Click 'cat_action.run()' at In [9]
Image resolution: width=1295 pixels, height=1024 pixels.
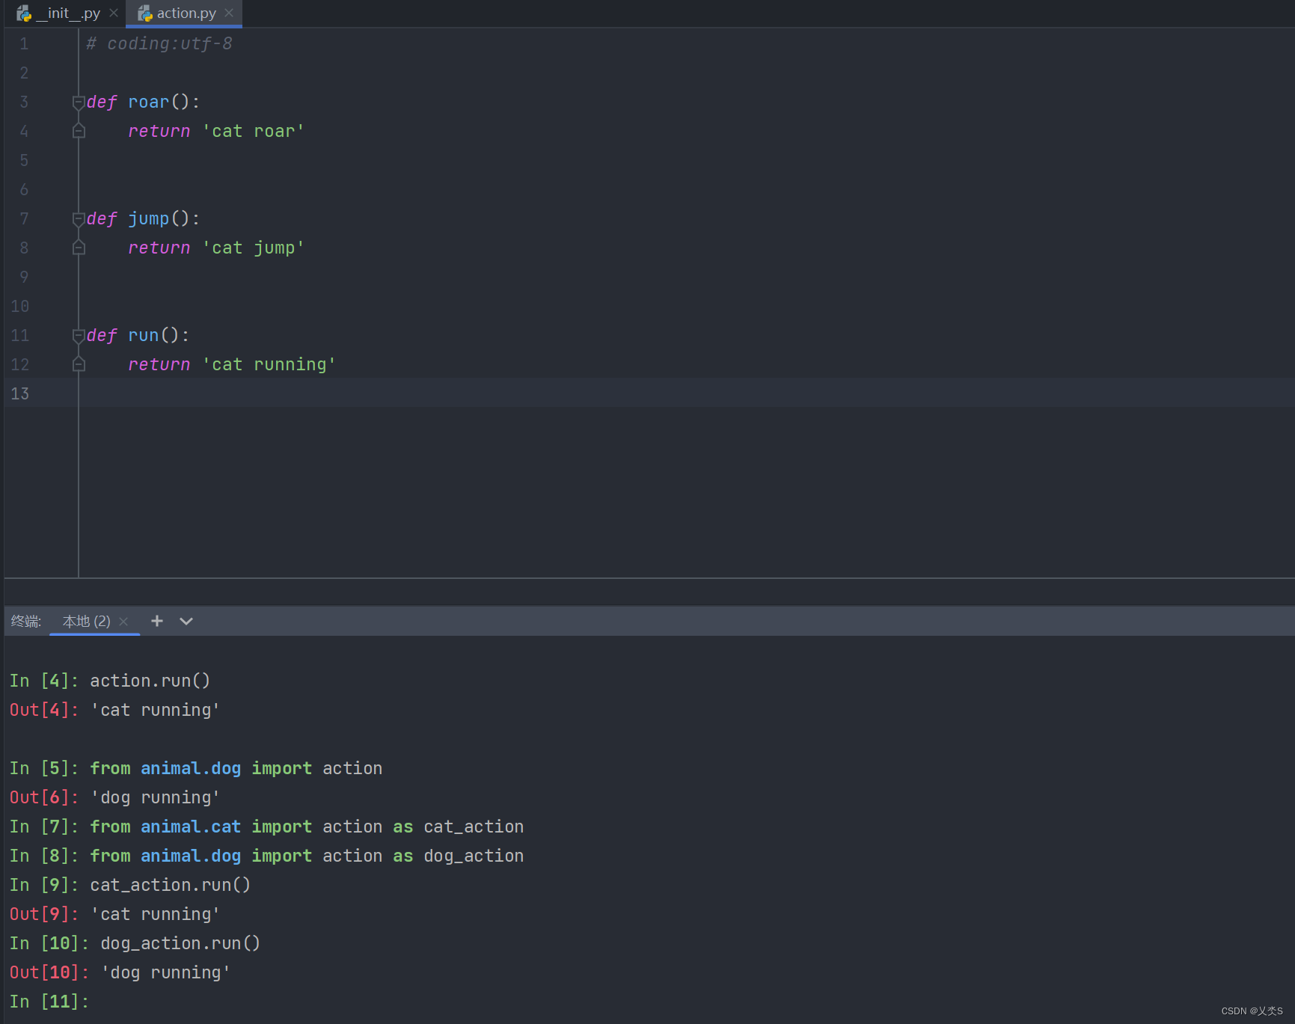pos(171,885)
